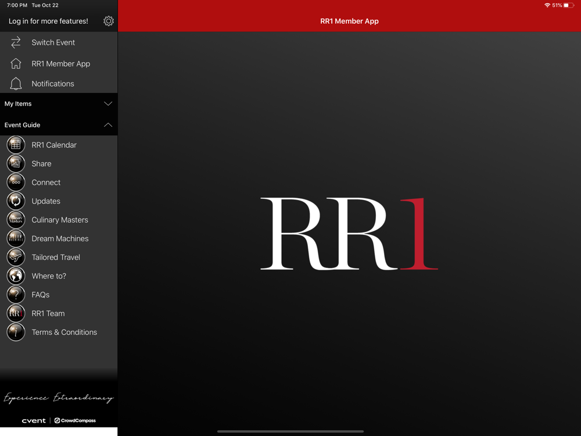Viewport: 581px width, 436px height.
Task: Open the Tailored Travel entry
Action: pyautogui.click(x=59, y=257)
